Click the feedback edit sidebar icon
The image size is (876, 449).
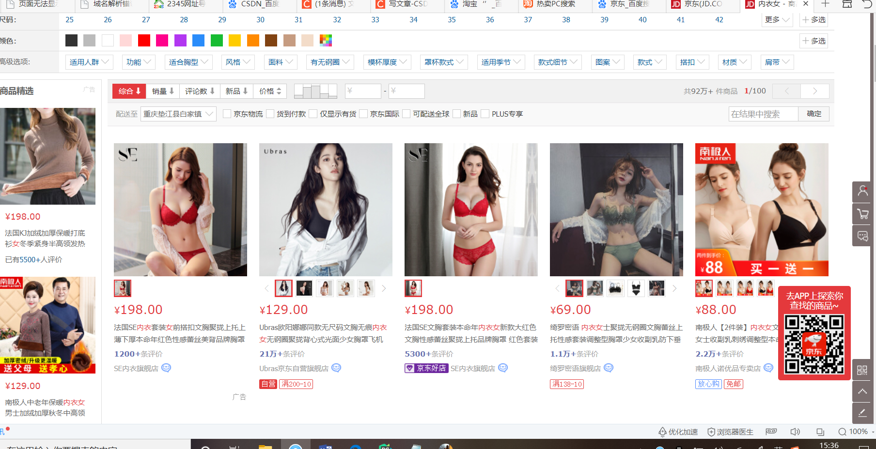[x=862, y=413]
